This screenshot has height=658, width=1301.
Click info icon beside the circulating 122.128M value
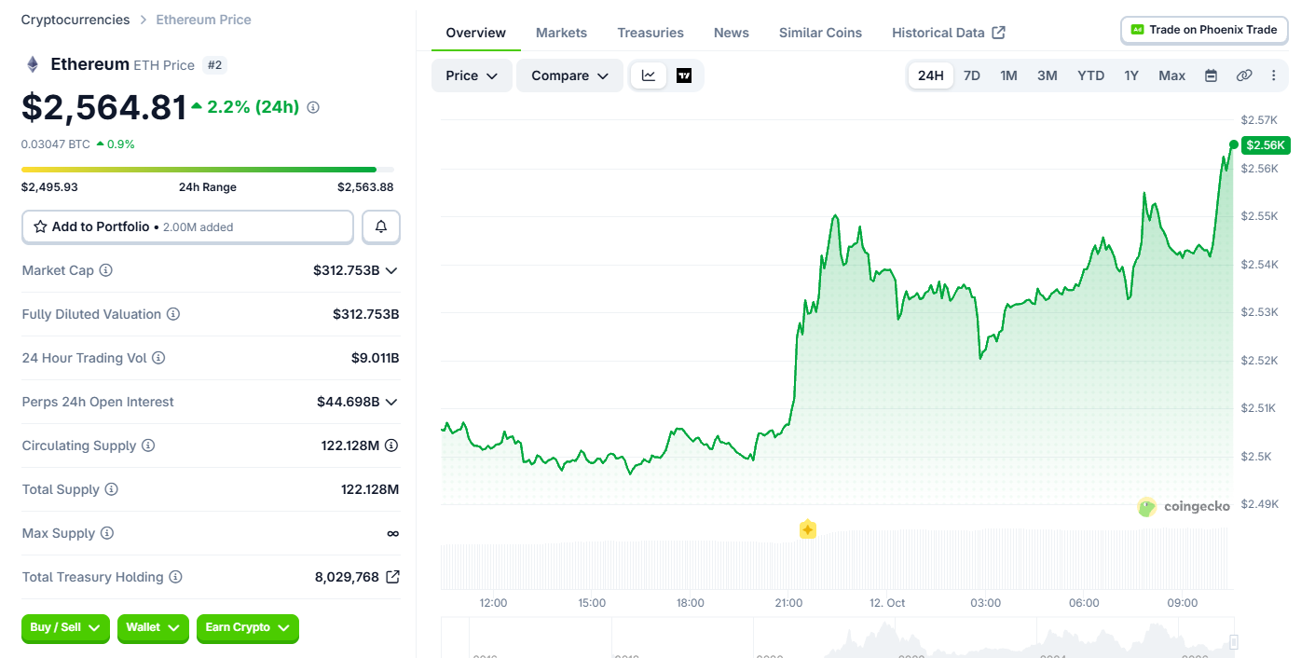pyautogui.click(x=391, y=446)
